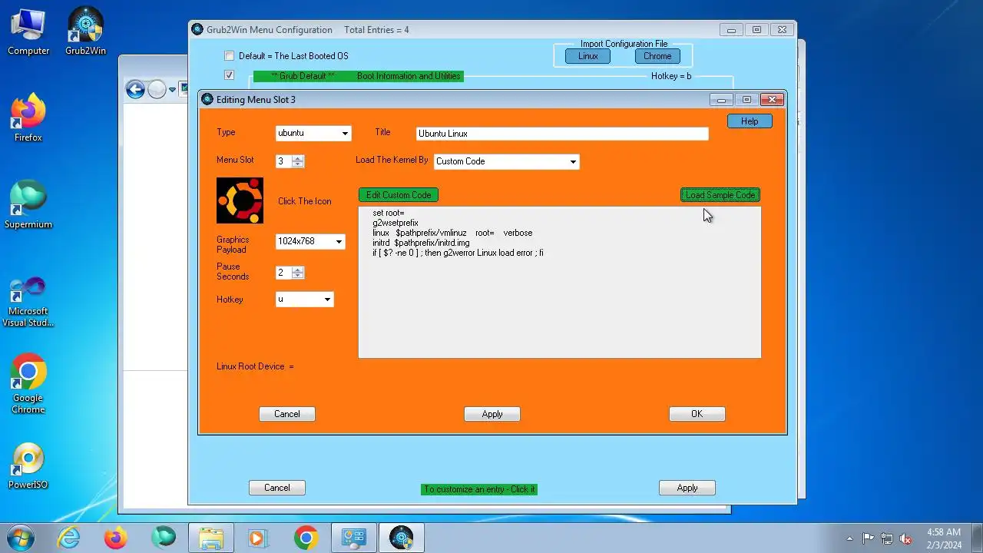Open the Microsoft Visual Studio desktop shortcut
The image size is (983, 553).
click(x=28, y=302)
